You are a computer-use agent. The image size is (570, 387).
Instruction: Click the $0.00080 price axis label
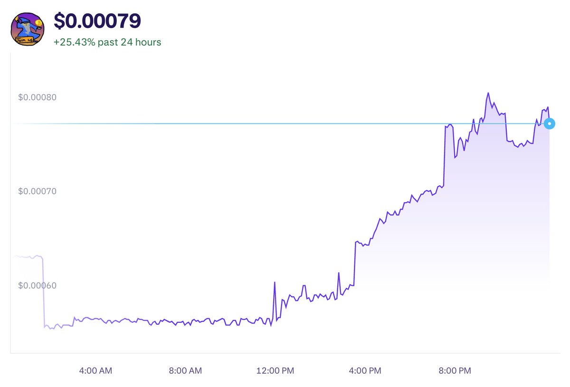[37, 97]
